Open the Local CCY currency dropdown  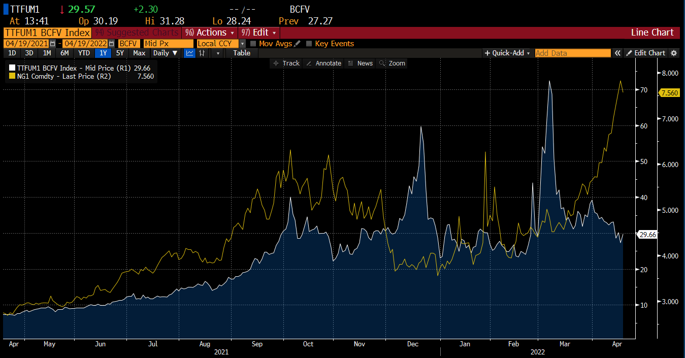pos(242,44)
